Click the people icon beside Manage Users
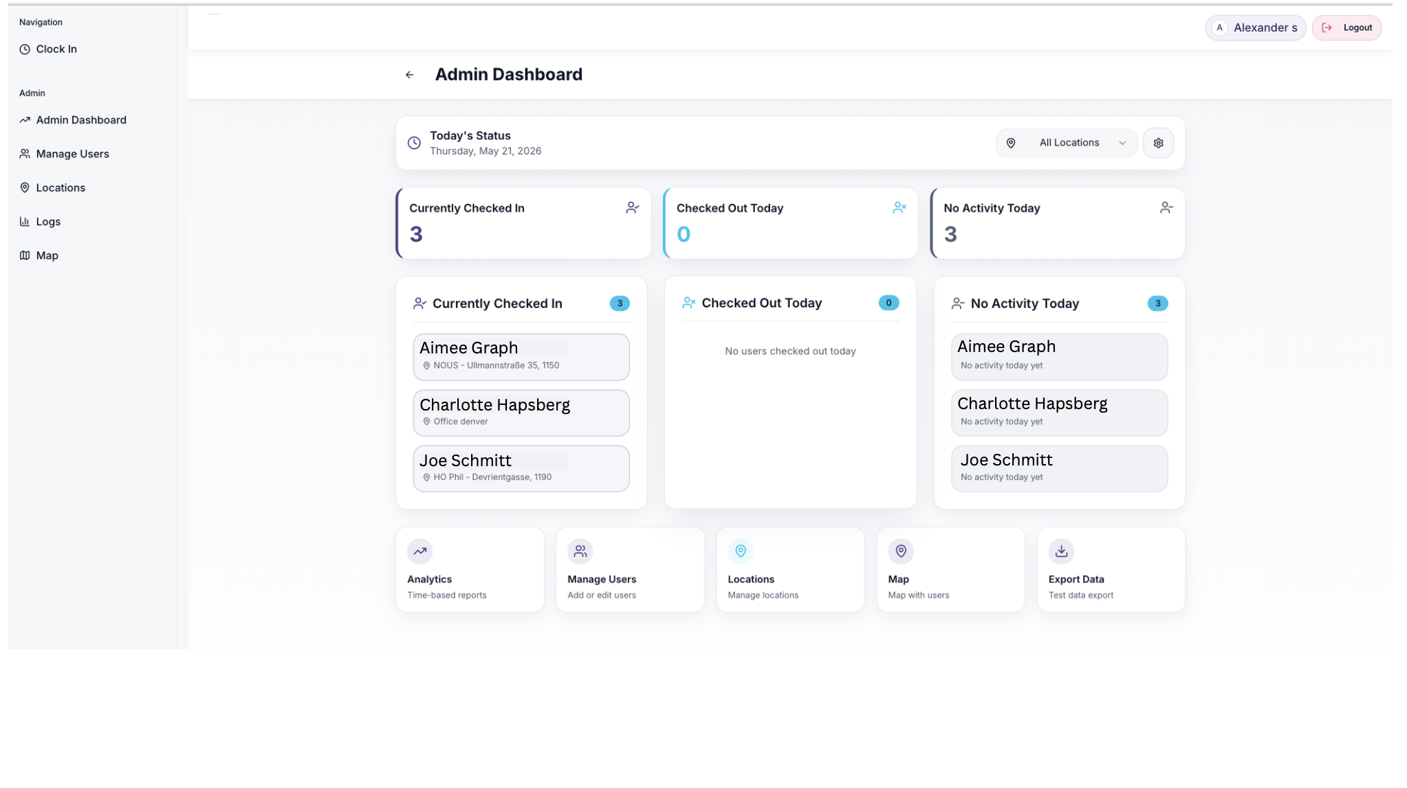 pos(25,154)
